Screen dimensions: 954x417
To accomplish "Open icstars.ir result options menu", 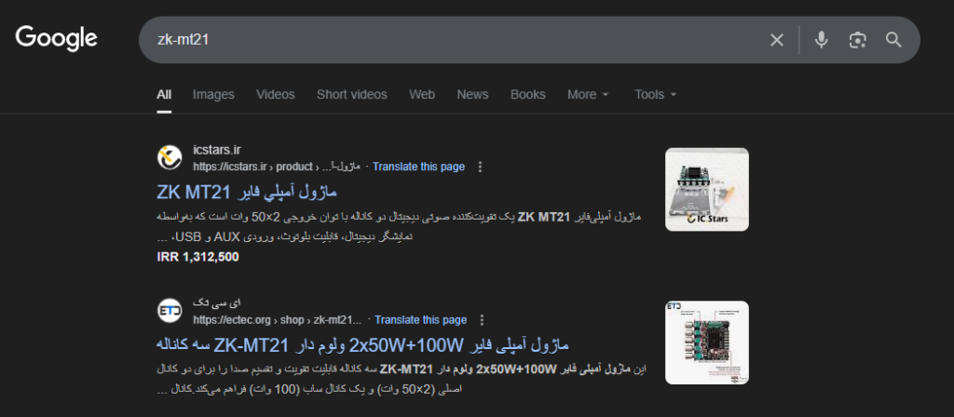I will tap(481, 168).
